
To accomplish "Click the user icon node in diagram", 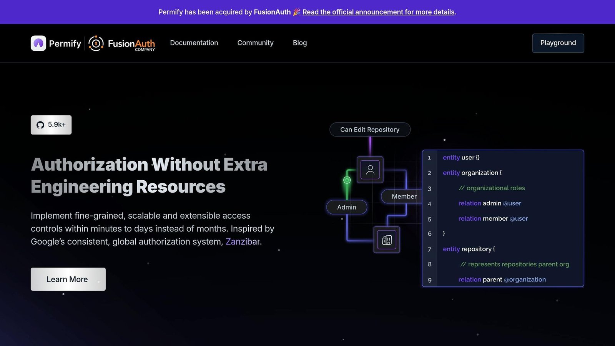I will pos(370,170).
